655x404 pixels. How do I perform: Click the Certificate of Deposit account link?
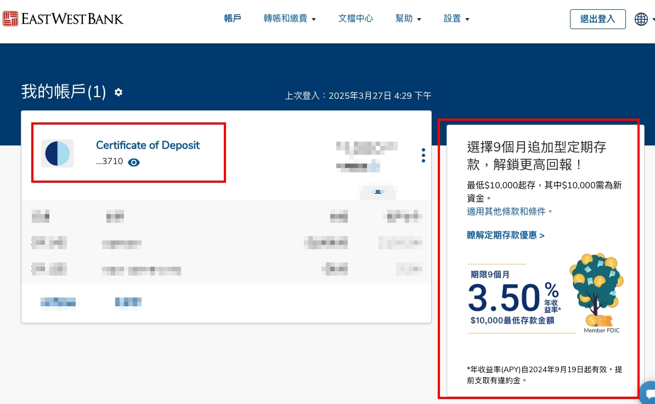[x=148, y=145]
